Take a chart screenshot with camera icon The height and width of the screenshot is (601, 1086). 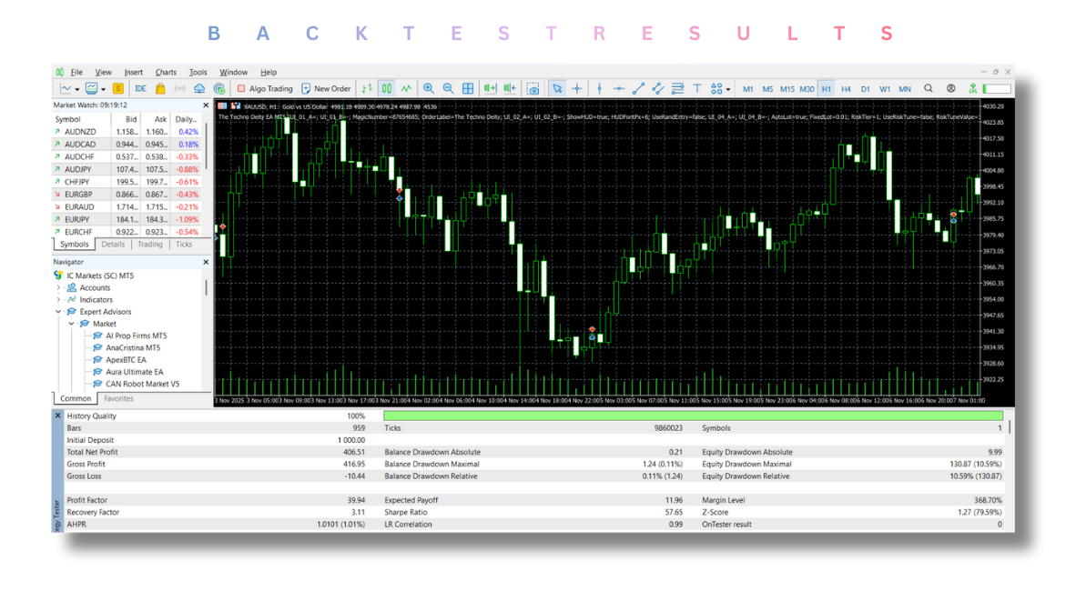pyautogui.click(x=533, y=88)
